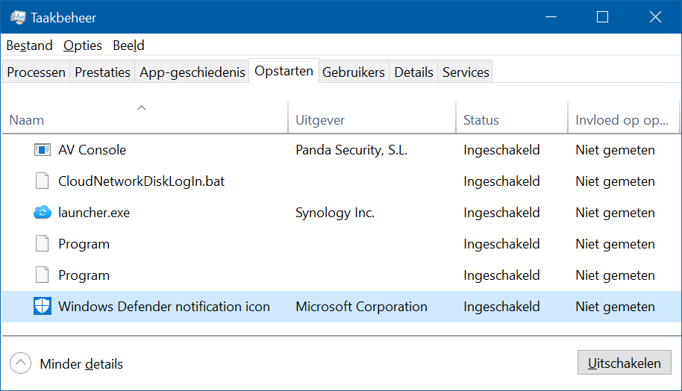Screen dimensions: 682x391
Task: Click the AV Console icon
Action: (x=43, y=150)
